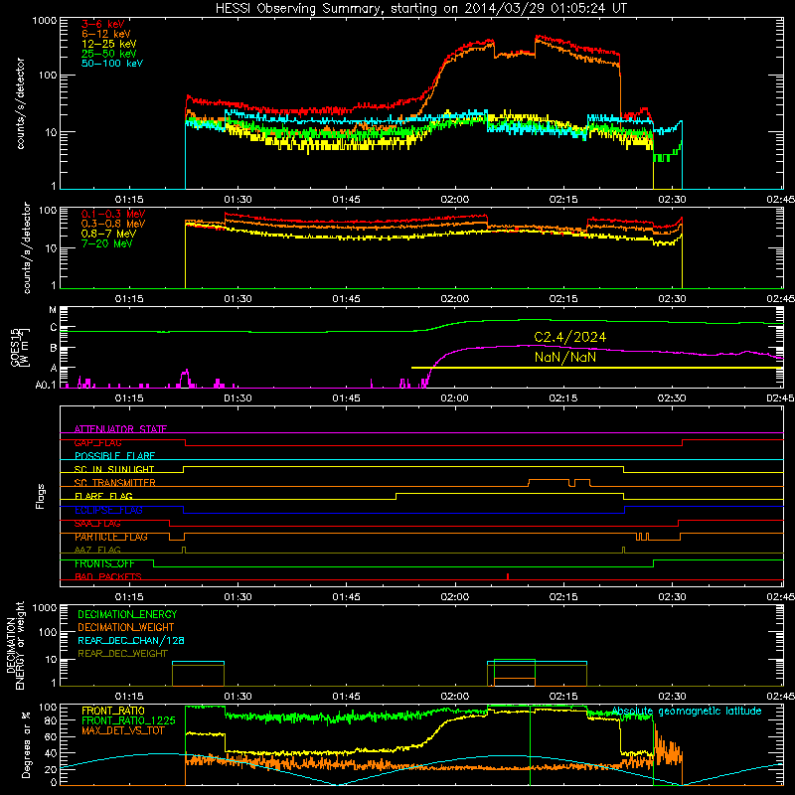
Task: Select the SC_IN_SUNLIGHT flag label
Action: [114, 469]
